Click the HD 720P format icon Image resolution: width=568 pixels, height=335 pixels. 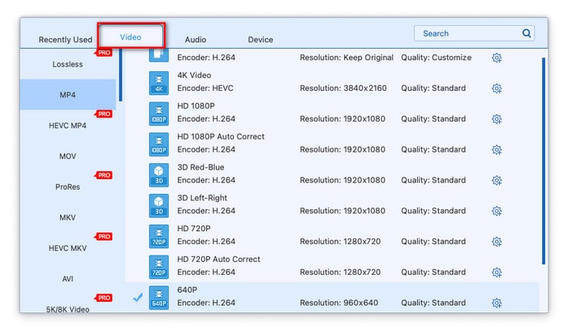pyautogui.click(x=159, y=236)
